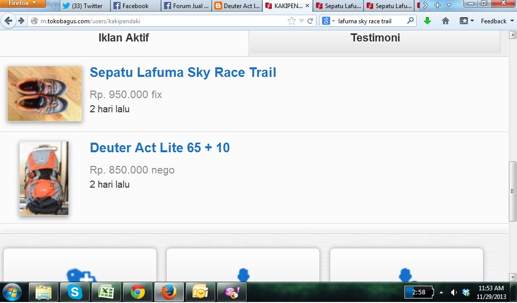This screenshot has height=303, width=517.
Task: Click the battery indicator showing 2:58
Action: click(419, 292)
